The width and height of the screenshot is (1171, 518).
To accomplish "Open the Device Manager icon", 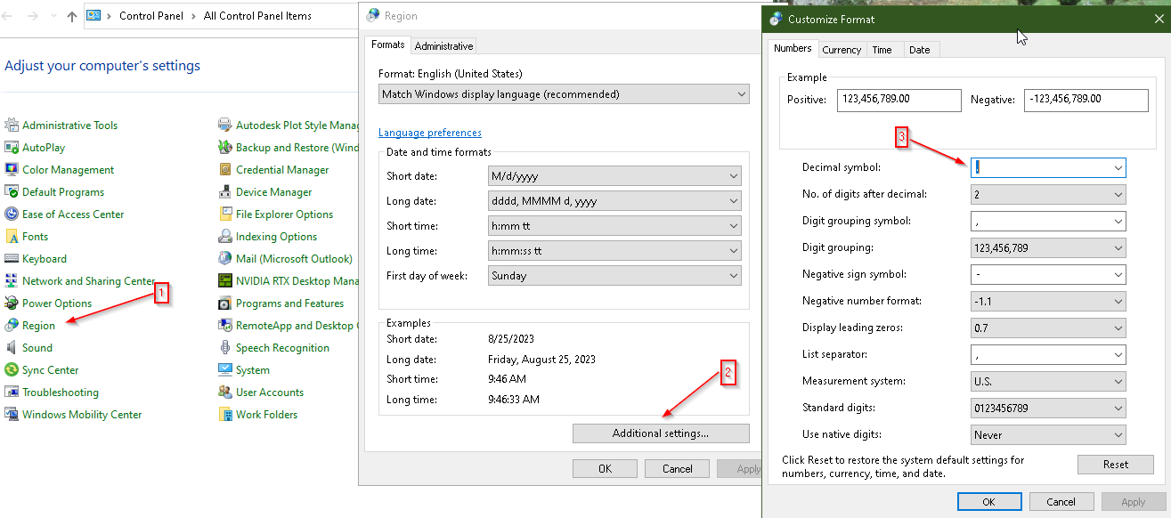I will click(226, 192).
